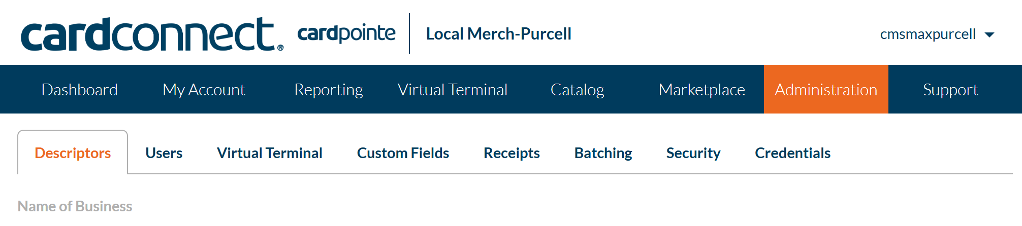Select the Catalog menu item
Viewport: 1022px width, 226px height.
pos(577,90)
